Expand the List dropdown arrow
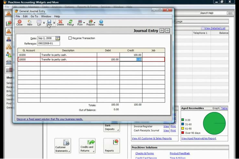This screenshot has width=239, height=159. (x=44, y=23)
